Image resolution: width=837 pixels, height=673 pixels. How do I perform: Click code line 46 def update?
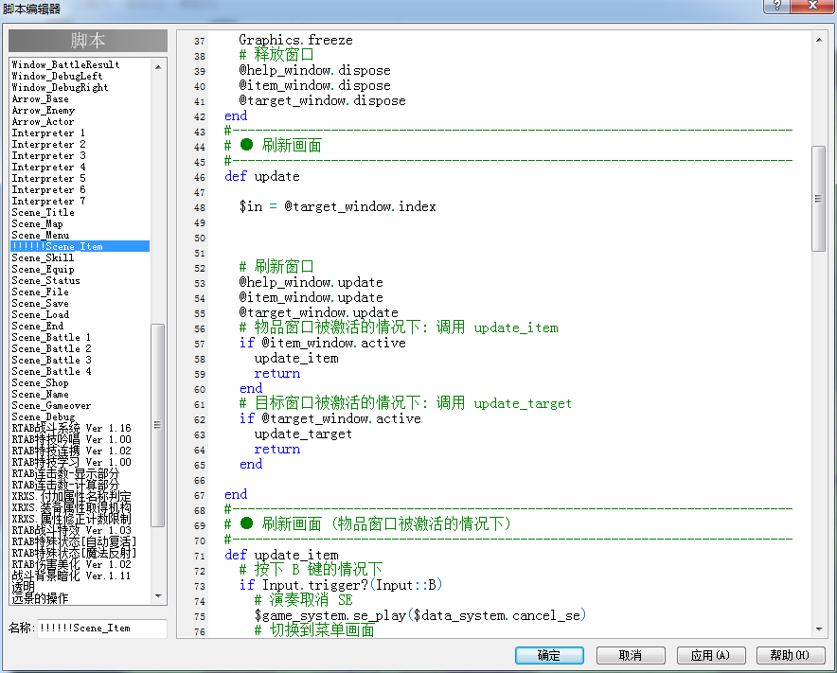pos(262,177)
